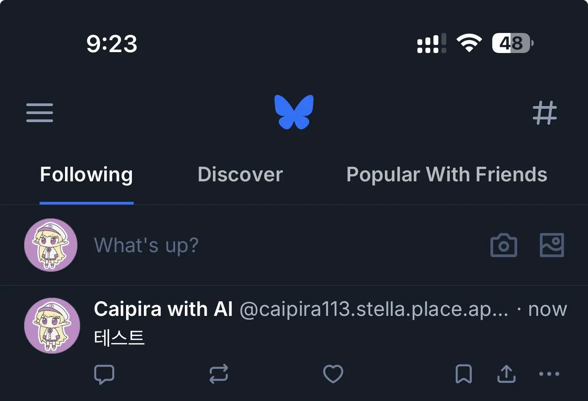This screenshot has height=401, width=588.
Task: Open the Popular With Friends tab
Action: [x=447, y=175]
